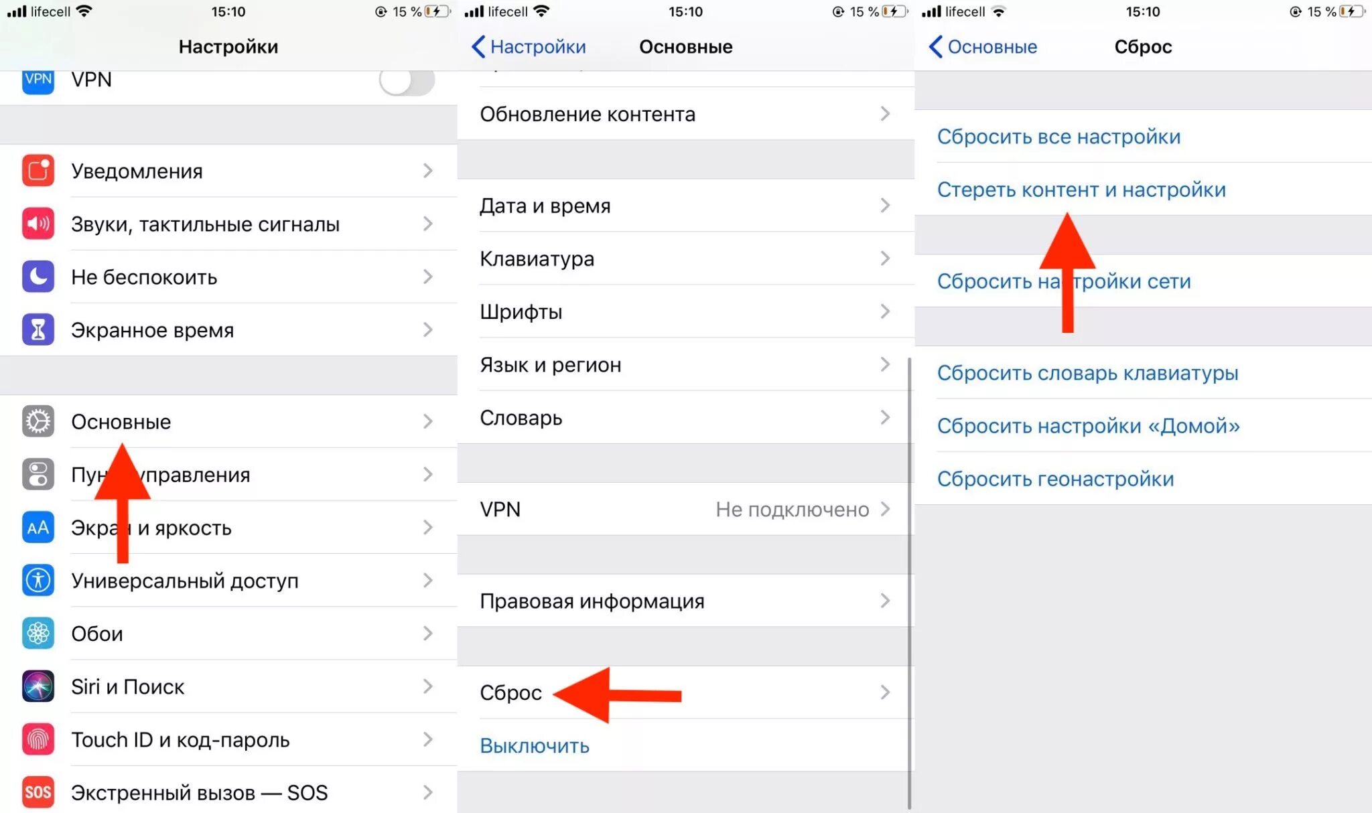Select Стереть контент и настройки option
The width and height of the screenshot is (1372, 813).
tap(1083, 190)
